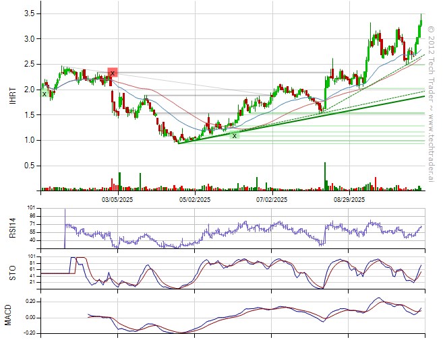Viewport: 443px width, 346px height.
Task: Click the 0.5 price axis label
Action: [29, 166]
